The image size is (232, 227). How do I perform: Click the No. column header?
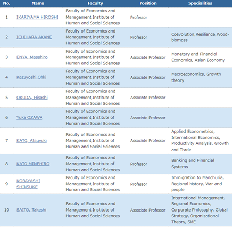pos(7,3)
